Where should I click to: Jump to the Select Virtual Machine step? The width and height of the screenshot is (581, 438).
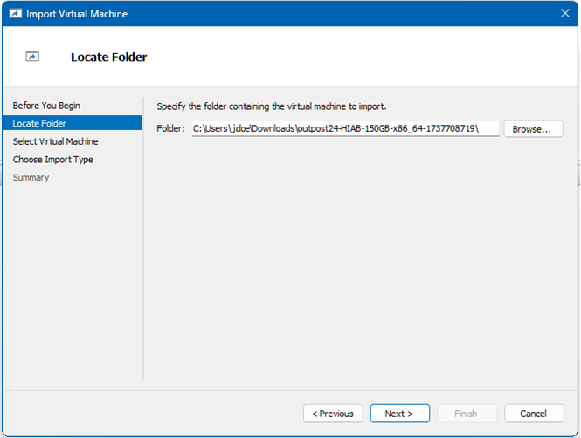pyautogui.click(x=55, y=141)
